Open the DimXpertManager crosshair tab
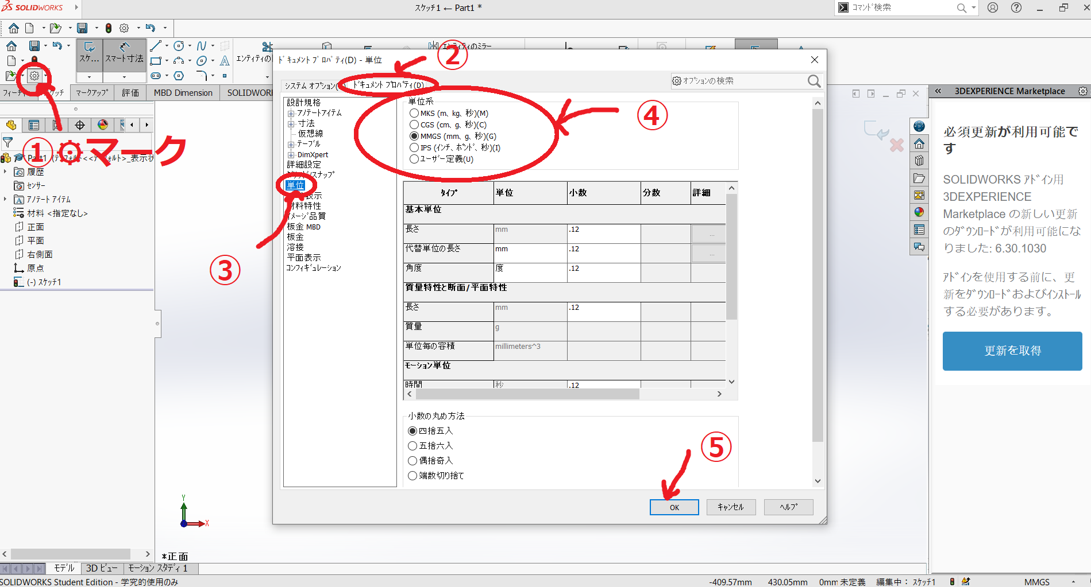 pos(80,125)
